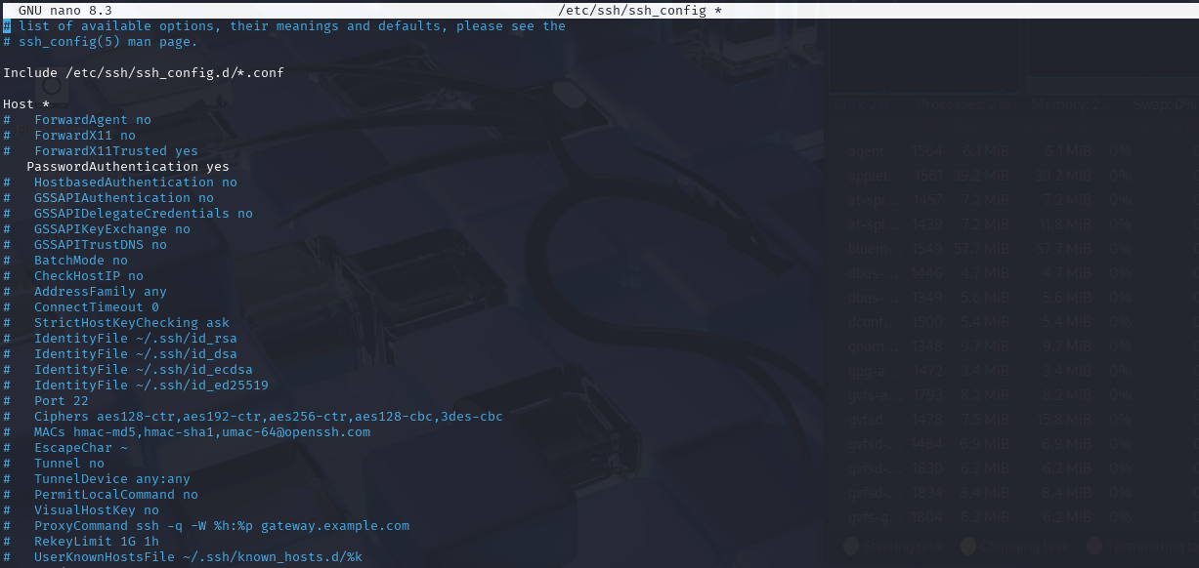Click the StrictHostKeyChecking ask line
This screenshot has width=1199, height=568.
click(x=131, y=323)
